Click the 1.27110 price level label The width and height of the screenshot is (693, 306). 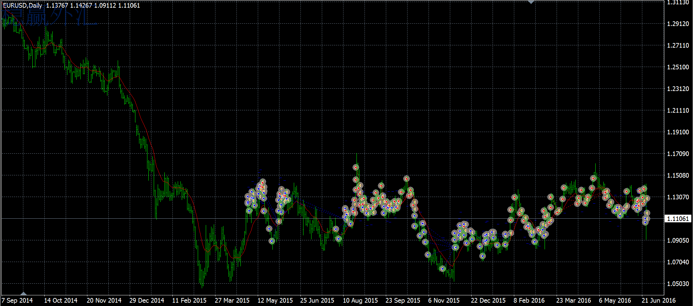click(678, 45)
